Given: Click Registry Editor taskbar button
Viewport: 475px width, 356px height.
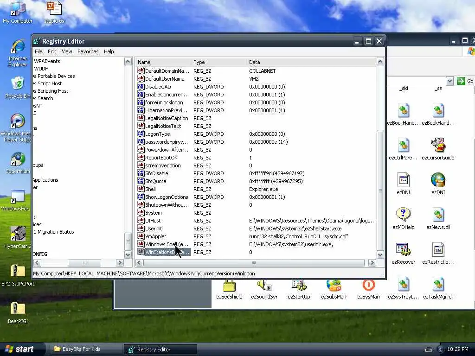Looking at the screenshot, I should click(160, 350).
